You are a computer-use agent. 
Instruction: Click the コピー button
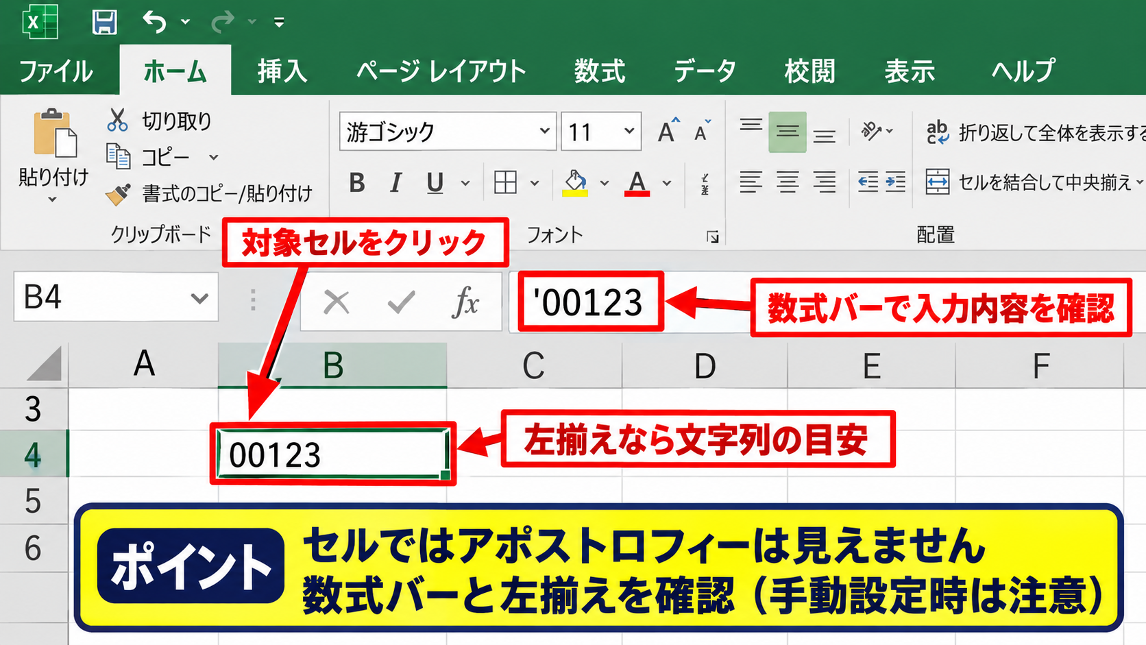pos(148,157)
